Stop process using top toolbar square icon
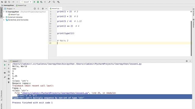Viewport: 195px width, 109px height. (45, 2)
